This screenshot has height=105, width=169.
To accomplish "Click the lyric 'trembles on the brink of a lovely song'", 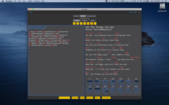I will [x=104, y=50].
